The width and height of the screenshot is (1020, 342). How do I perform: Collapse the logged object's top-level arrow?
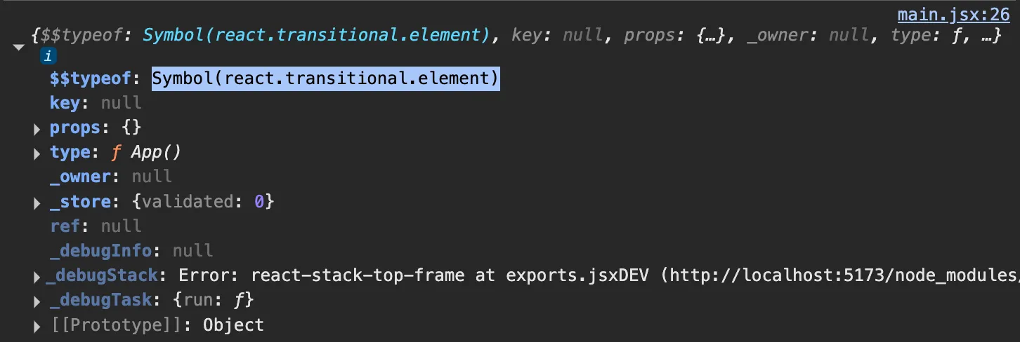18,46
